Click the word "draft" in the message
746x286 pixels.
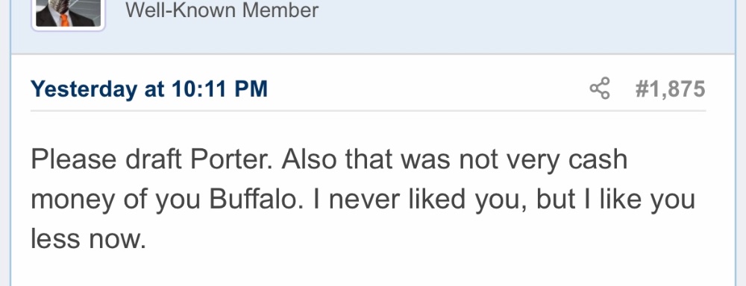click(153, 159)
